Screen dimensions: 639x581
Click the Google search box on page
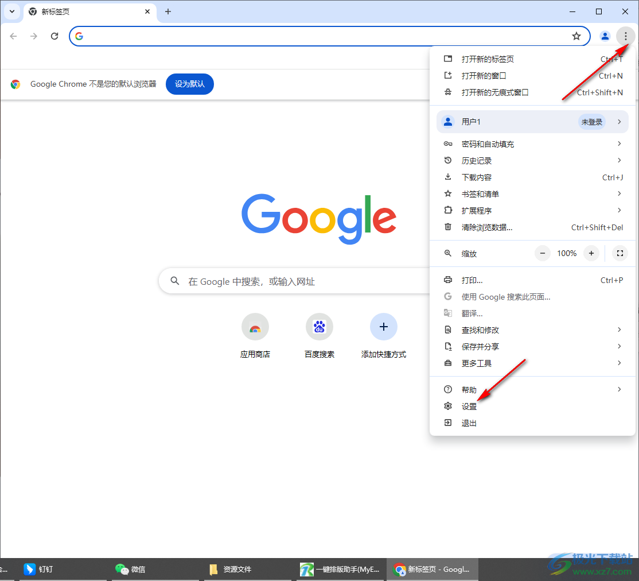294,281
